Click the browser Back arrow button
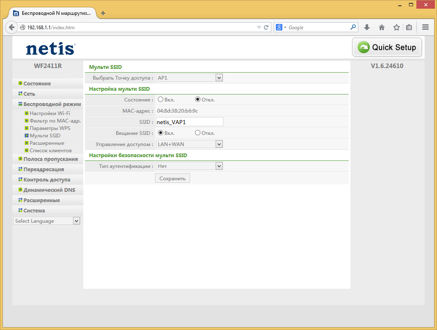Viewport: 437px width, 330px height. click(12, 27)
